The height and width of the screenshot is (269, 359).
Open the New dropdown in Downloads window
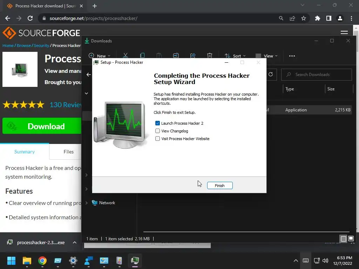coord(99,56)
